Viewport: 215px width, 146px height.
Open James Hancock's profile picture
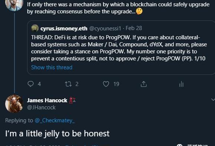click(x=14, y=104)
